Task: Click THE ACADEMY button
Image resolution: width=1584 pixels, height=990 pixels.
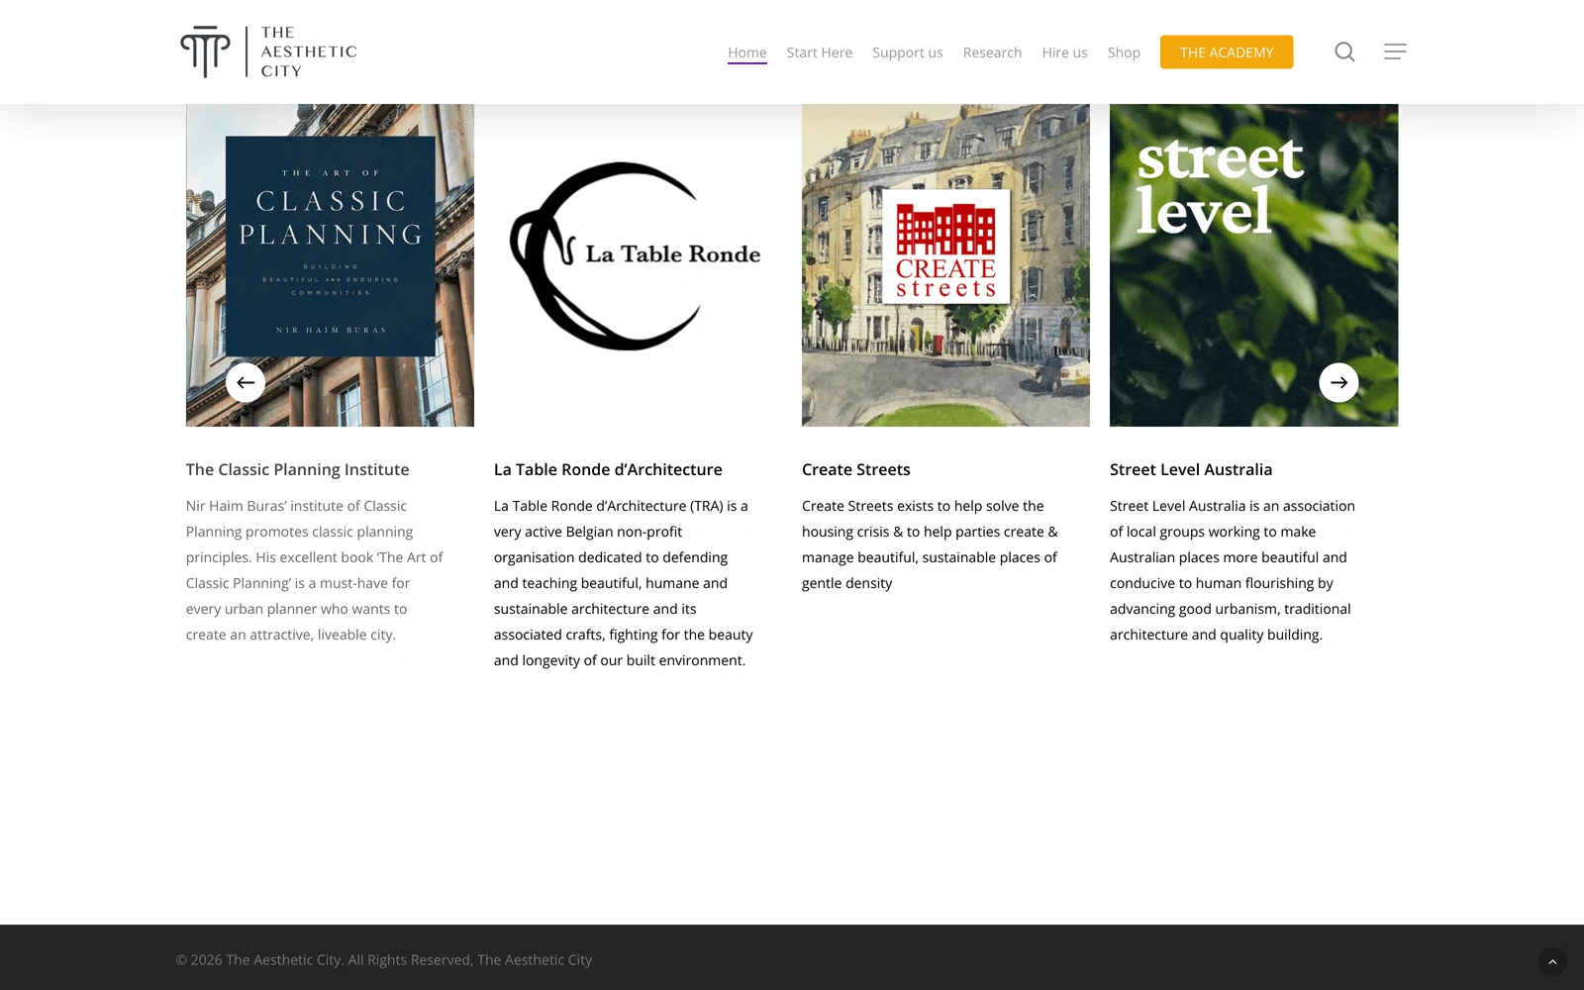Action: (x=1227, y=52)
